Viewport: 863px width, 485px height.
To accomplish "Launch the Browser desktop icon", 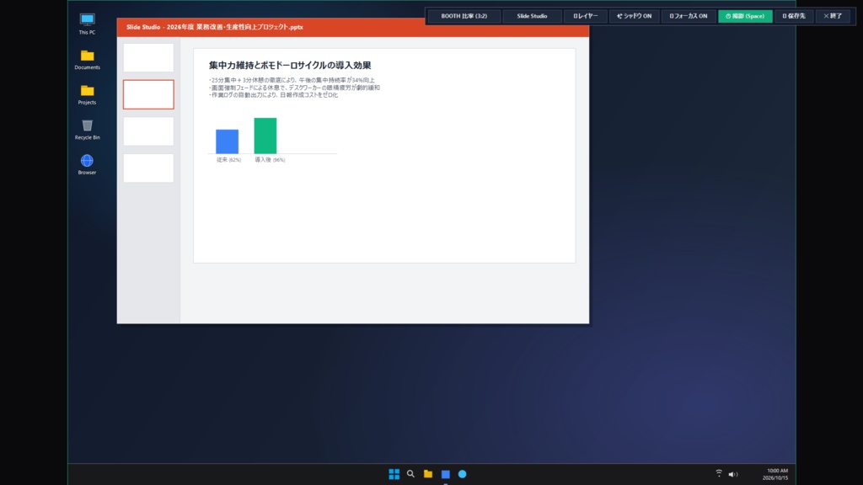I will click(x=87, y=164).
